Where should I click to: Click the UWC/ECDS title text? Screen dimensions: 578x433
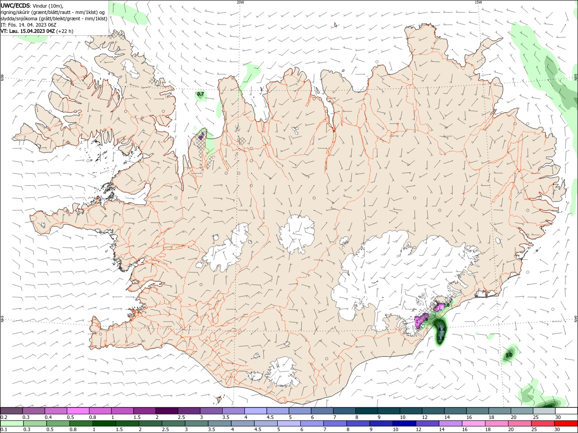coord(15,5)
